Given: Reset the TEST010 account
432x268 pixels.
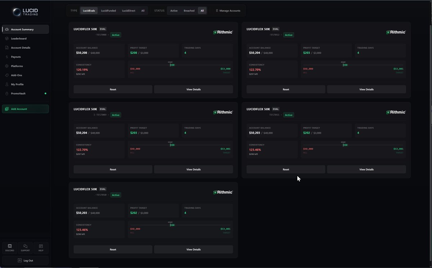Looking at the screenshot, I should coord(113,249).
